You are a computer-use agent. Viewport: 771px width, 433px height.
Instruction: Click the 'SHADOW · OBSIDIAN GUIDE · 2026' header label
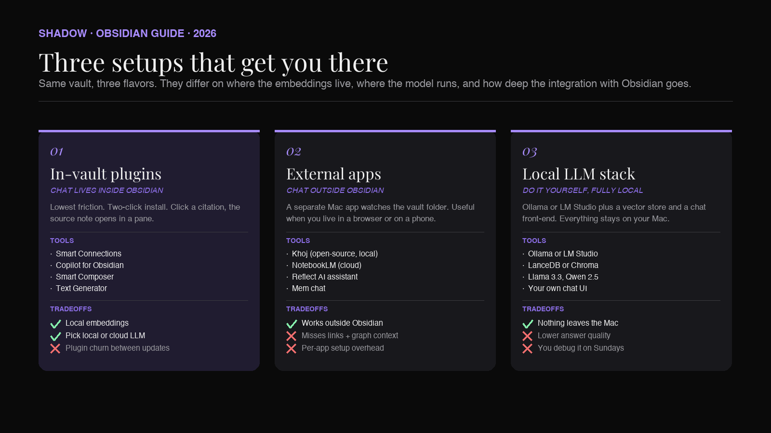[x=127, y=33]
